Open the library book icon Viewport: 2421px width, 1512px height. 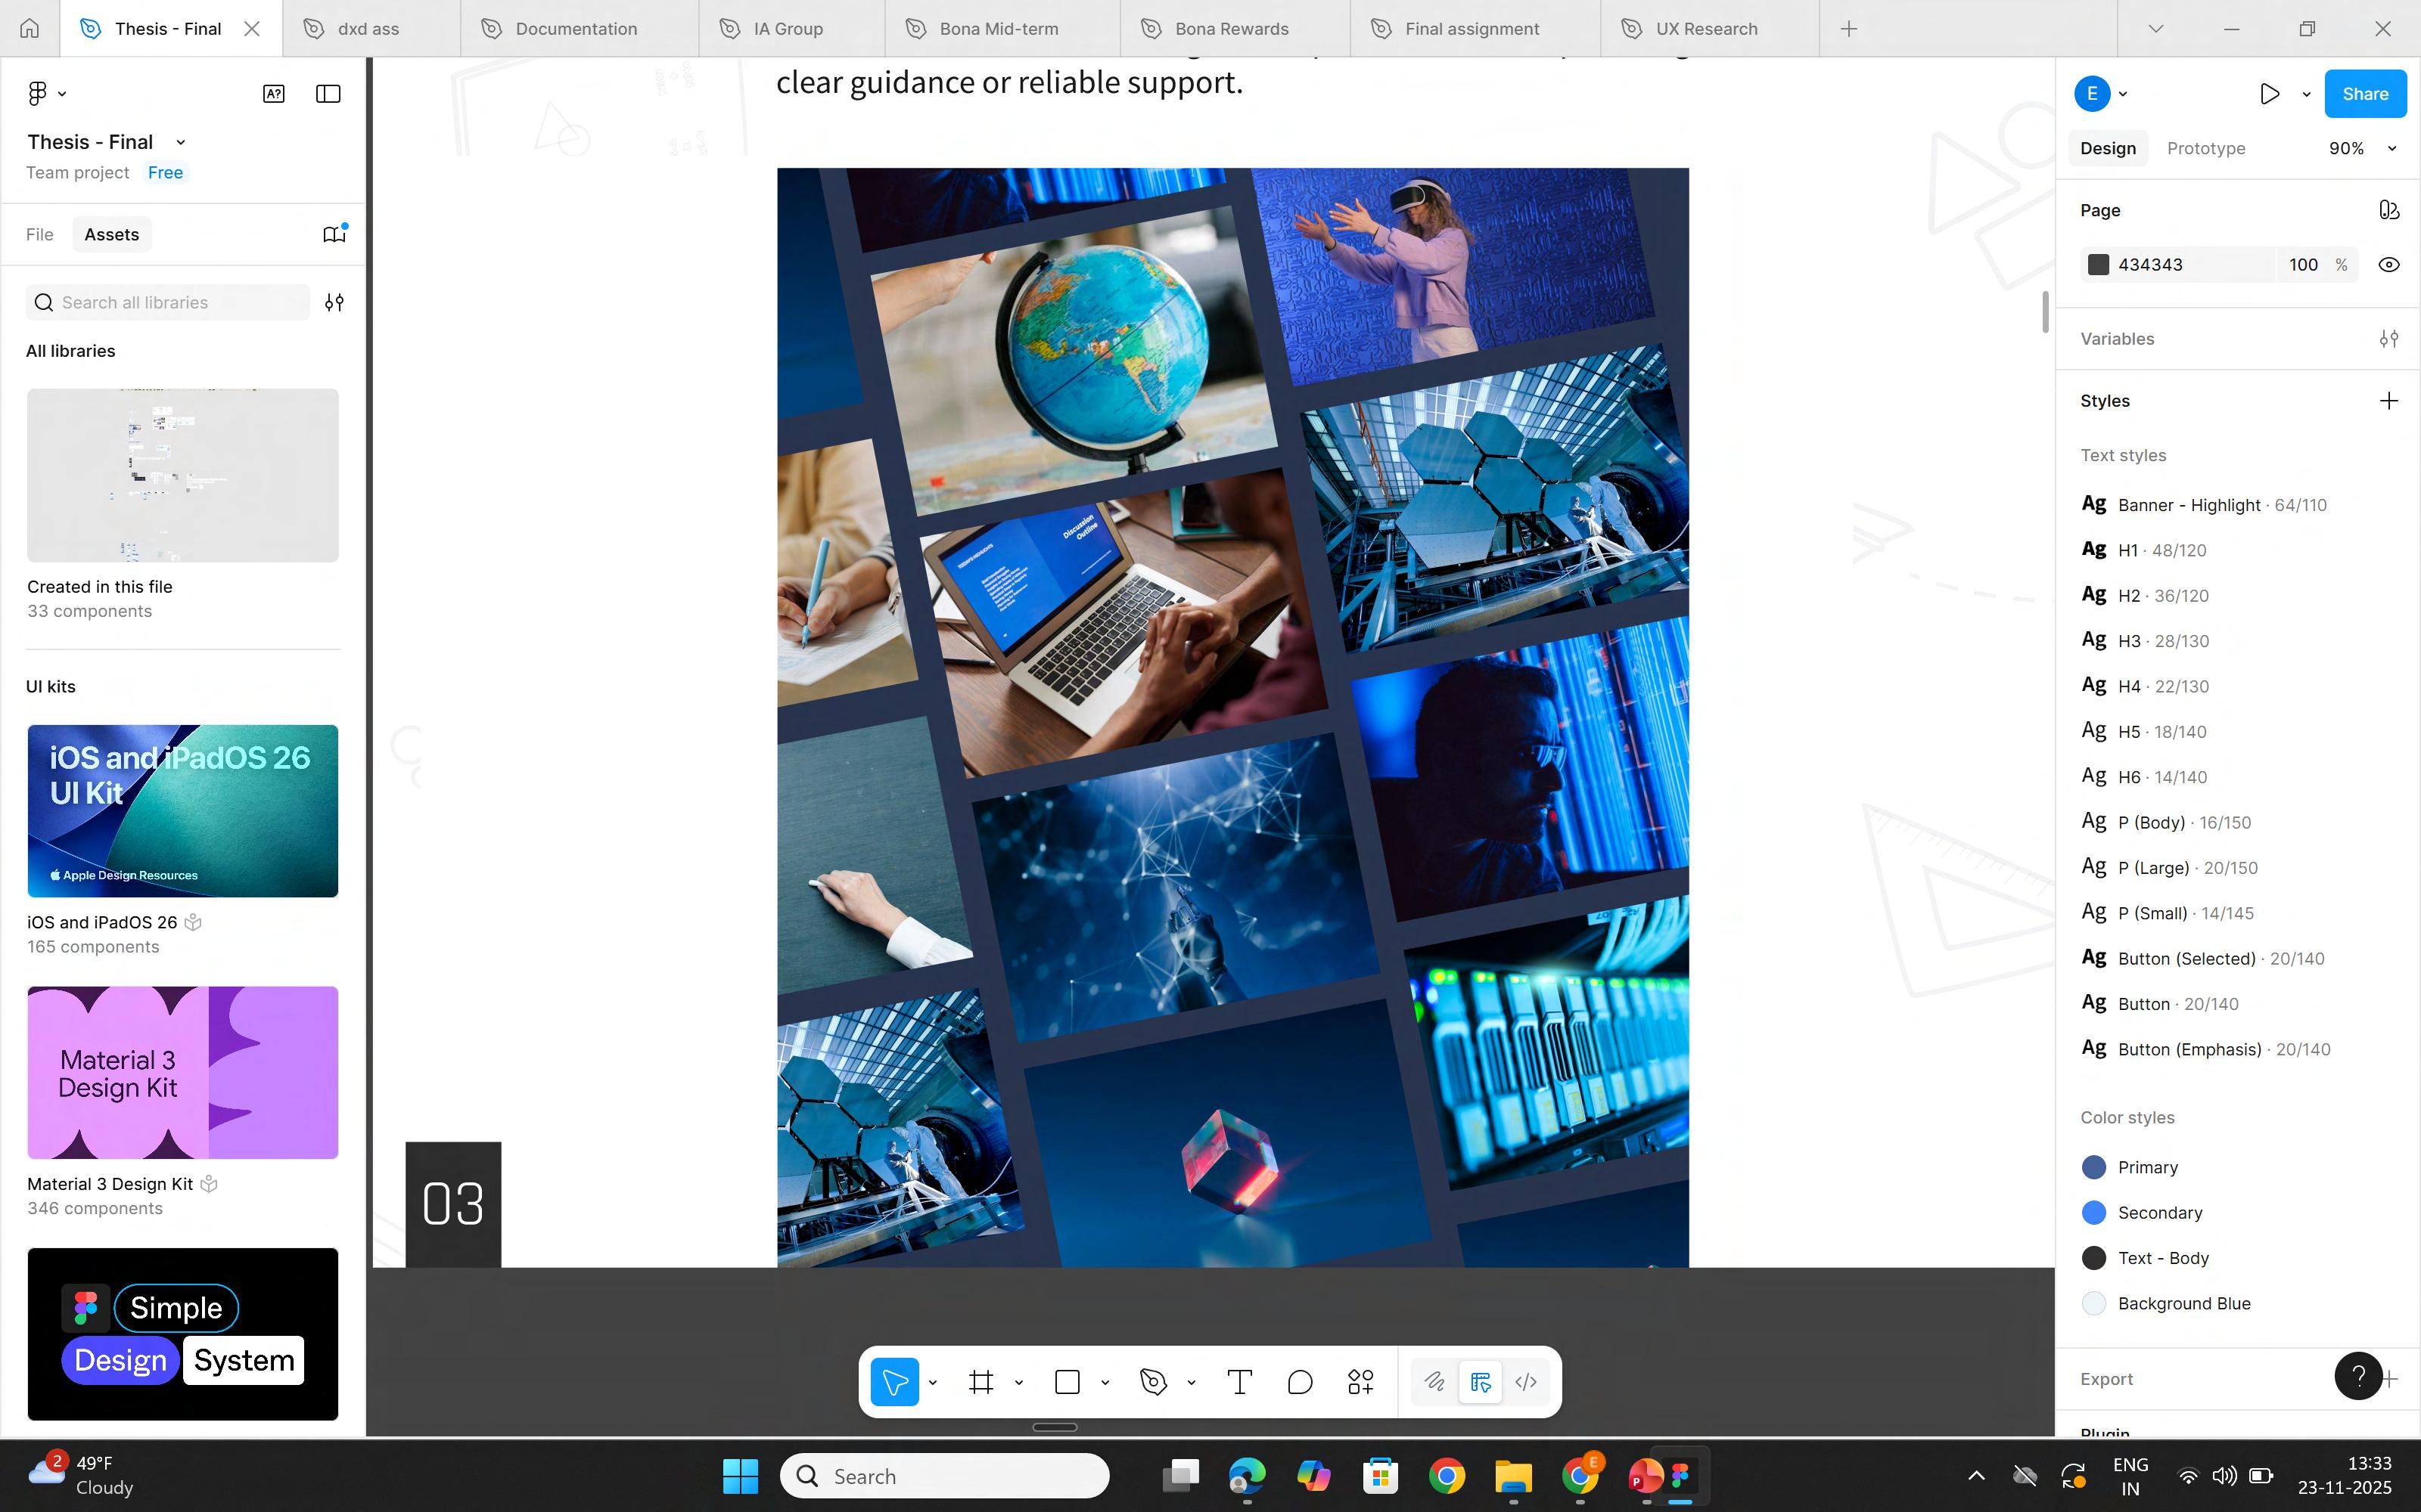click(334, 234)
